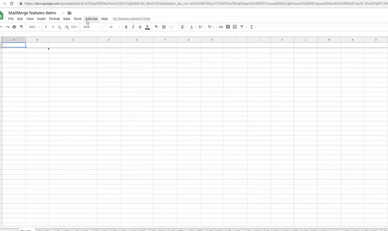Rename the MailMerge features demo title
Screen dimensions: 388x231
click(x=32, y=13)
